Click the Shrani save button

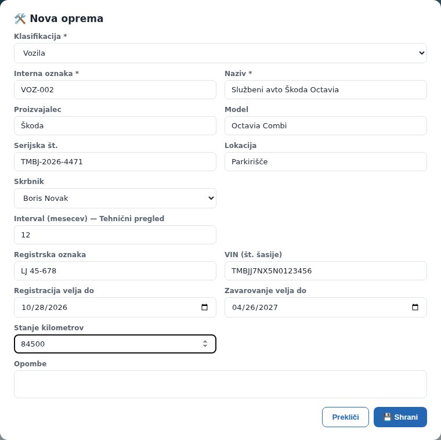(x=400, y=417)
